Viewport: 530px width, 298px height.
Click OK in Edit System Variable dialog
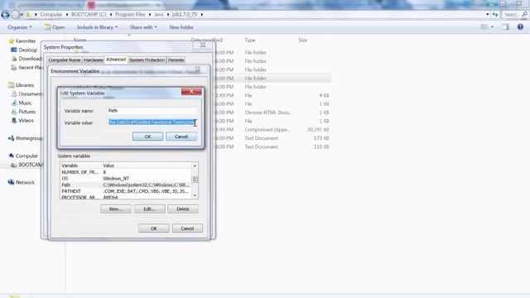click(147, 137)
